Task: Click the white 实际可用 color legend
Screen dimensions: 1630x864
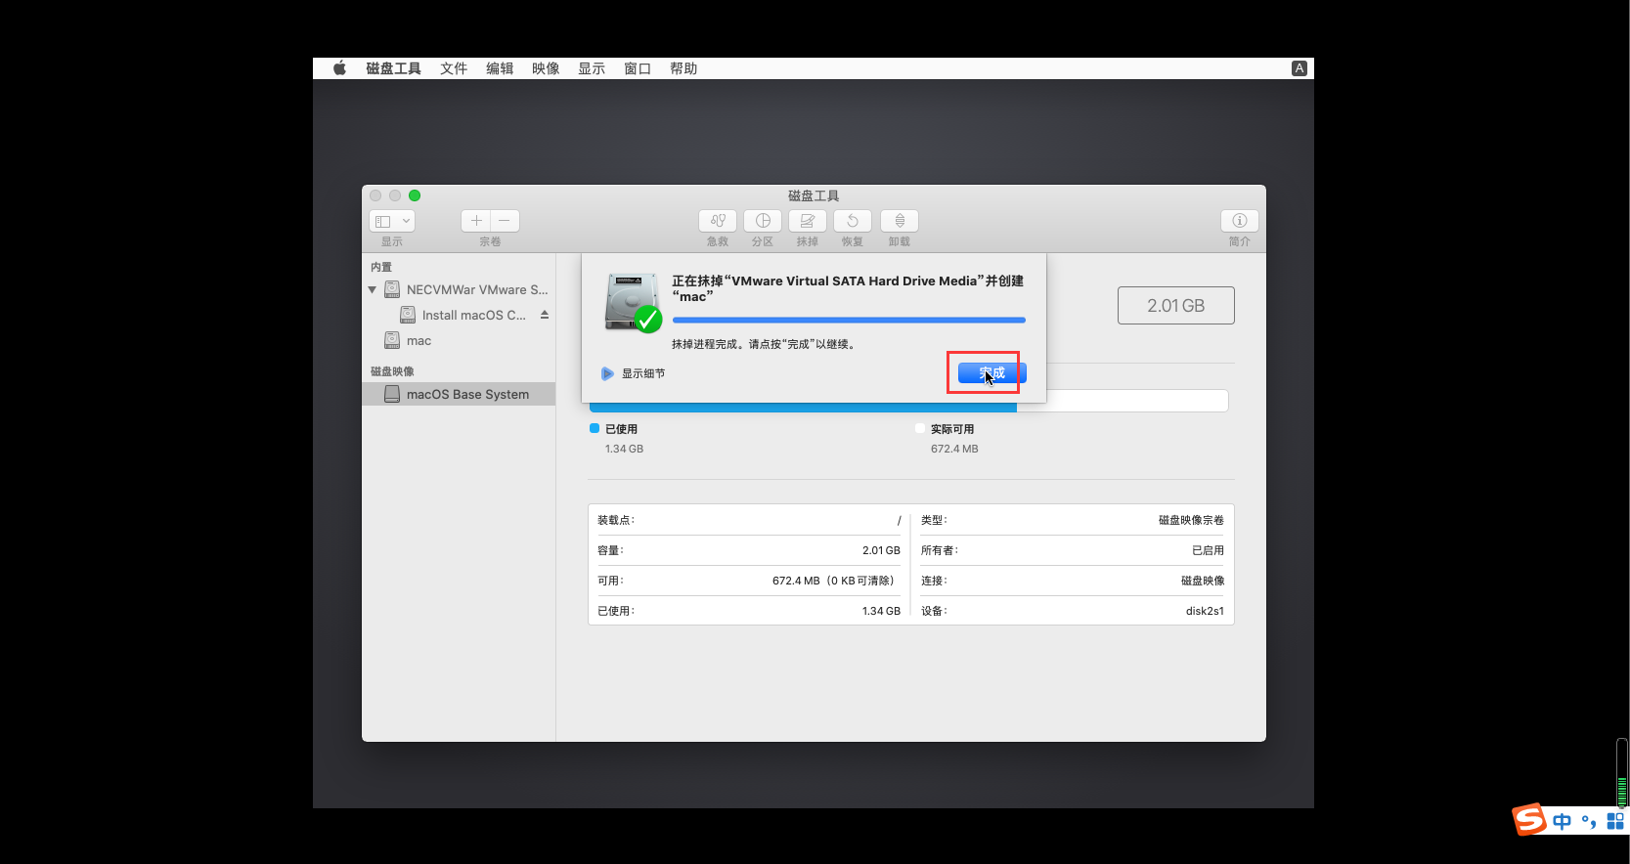Action: [x=920, y=428]
